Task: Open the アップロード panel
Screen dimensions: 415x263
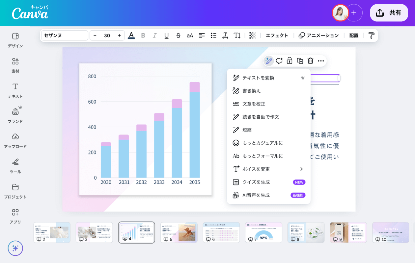Action: [x=15, y=141]
